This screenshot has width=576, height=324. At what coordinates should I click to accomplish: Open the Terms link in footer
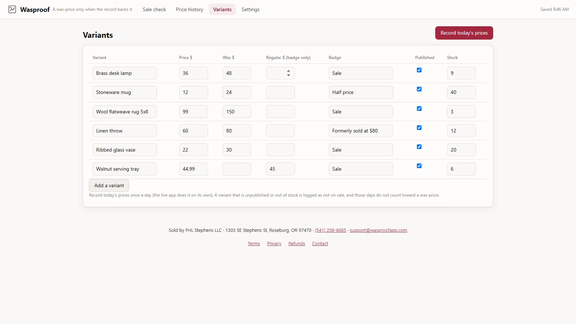click(254, 244)
